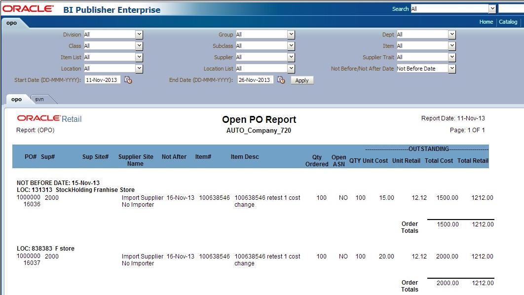Click 'NOT BEFORE DATE: 15-Nov-13' text
The height and width of the screenshot is (295, 524).
[x=58, y=183]
